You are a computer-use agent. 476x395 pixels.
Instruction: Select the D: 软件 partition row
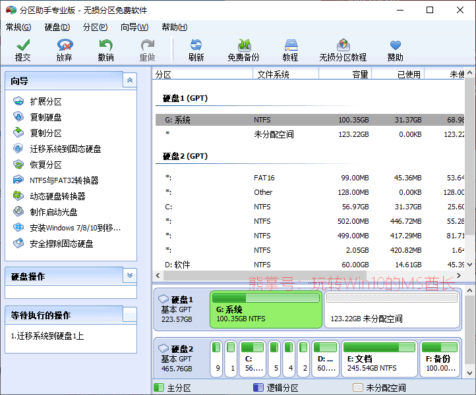tap(310, 265)
